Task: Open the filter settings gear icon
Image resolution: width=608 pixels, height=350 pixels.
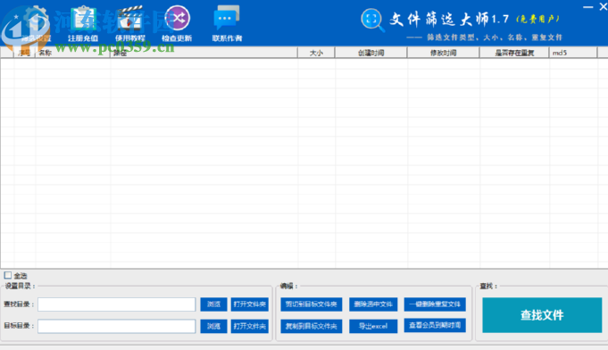Action: [x=36, y=19]
